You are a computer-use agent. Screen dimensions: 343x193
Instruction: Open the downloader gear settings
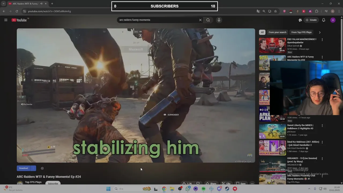click(x=42, y=168)
